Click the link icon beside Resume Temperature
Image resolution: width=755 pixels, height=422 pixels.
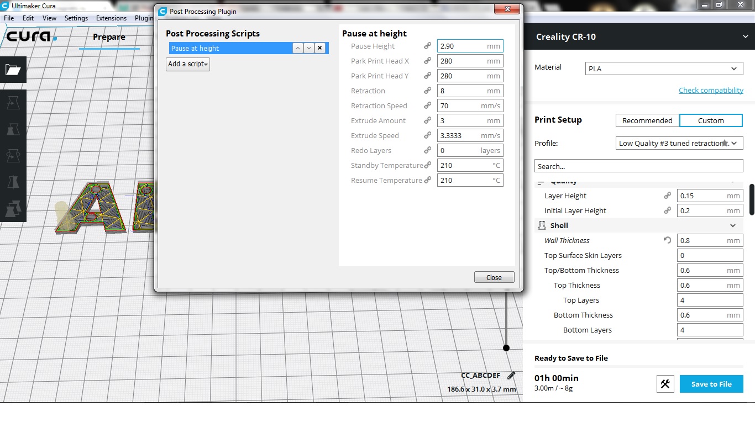coord(427,180)
